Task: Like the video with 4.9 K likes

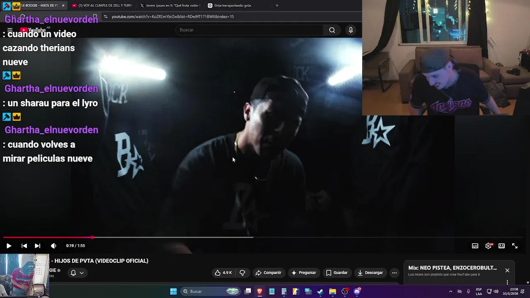Action: click(223, 273)
